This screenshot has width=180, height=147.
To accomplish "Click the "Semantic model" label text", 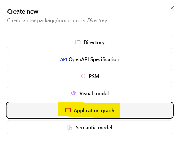I will [x=94, y=127].
